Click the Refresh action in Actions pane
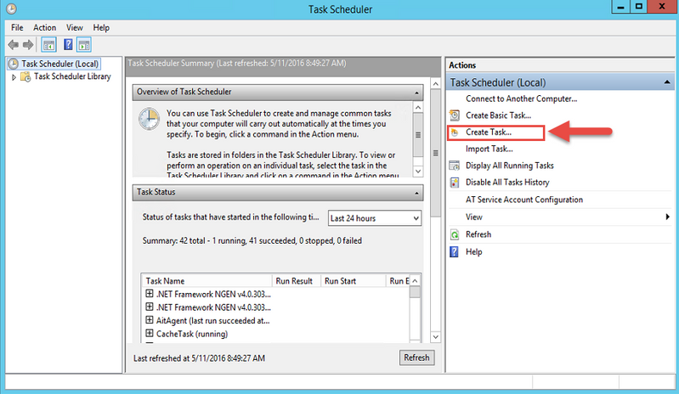The width and height of the screenshot is (679, 394). tap(478, 234)
